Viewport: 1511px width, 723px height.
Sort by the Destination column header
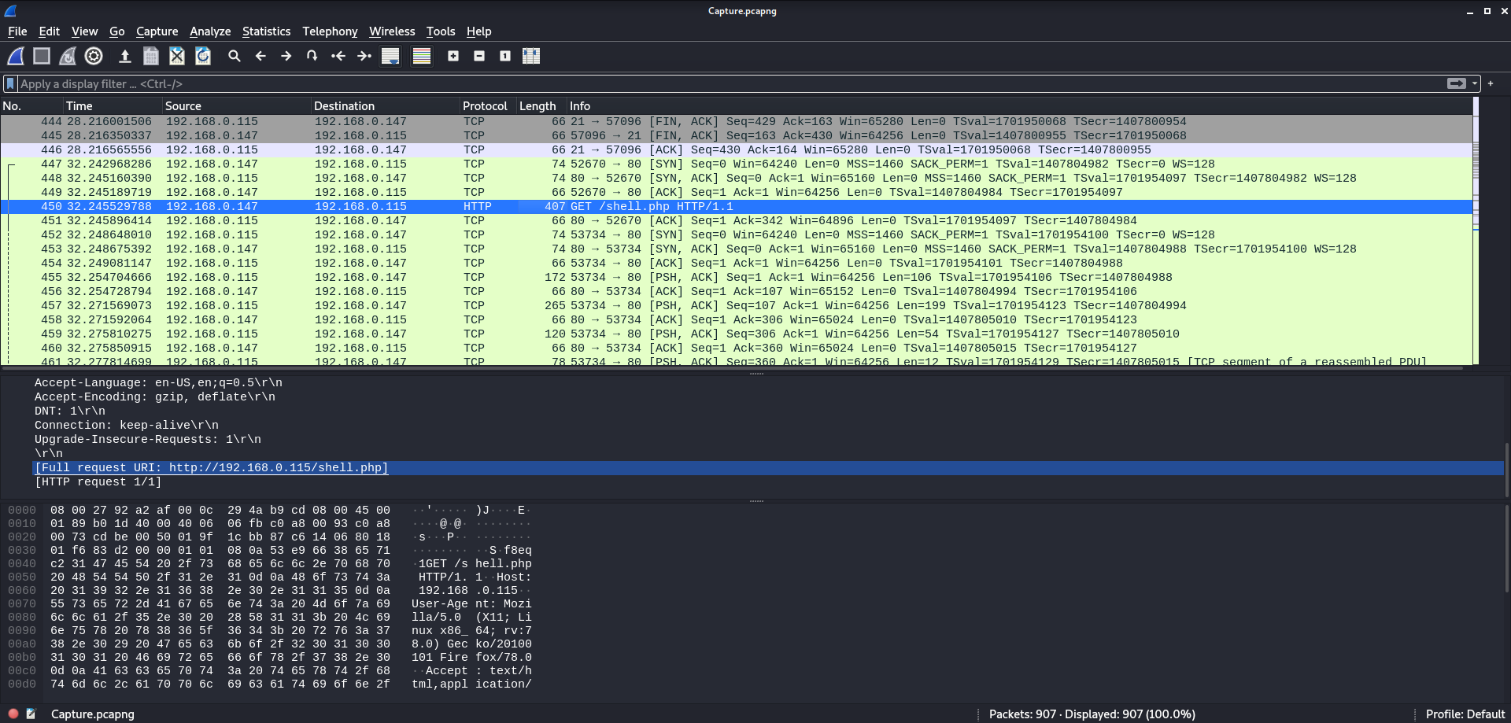[x=386, y=106]
